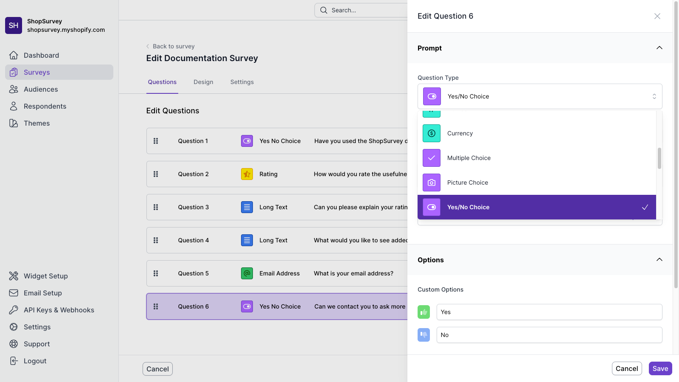The height and width of the screenshot is (382, 679).
Task: Open Themes in the sidebar
Action: 59,123
